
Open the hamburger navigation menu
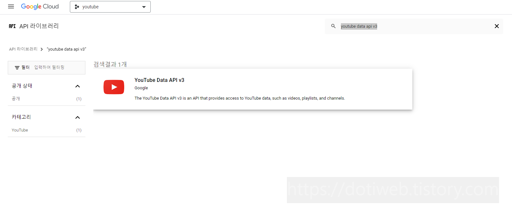(11, 6)
